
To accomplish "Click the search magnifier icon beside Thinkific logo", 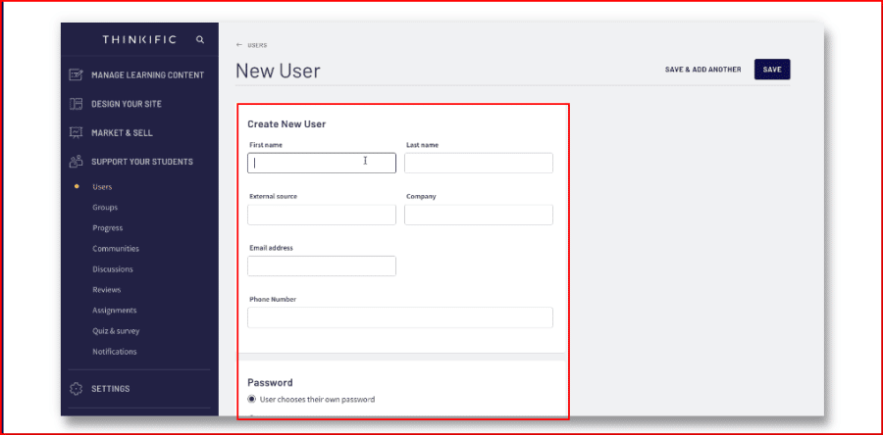I will pyautogui.click(x=200, y=40).
